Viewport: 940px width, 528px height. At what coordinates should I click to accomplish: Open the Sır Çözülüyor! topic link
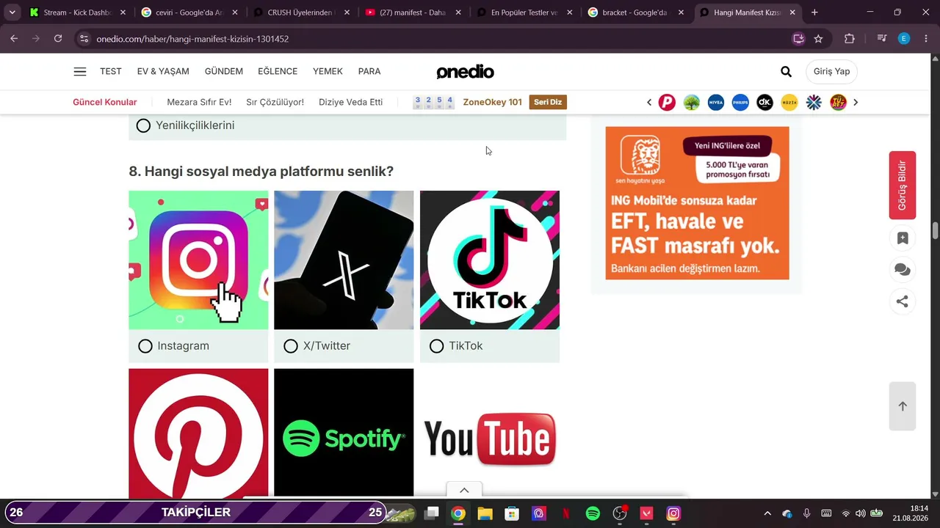coord(275,103)
